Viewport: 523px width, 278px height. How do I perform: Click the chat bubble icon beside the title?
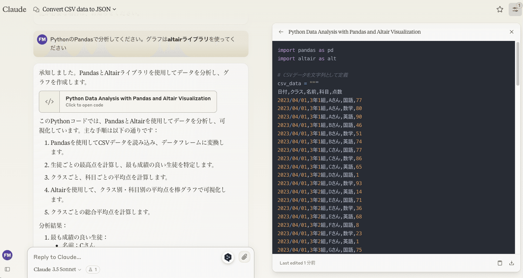click(x=36, y=9)
